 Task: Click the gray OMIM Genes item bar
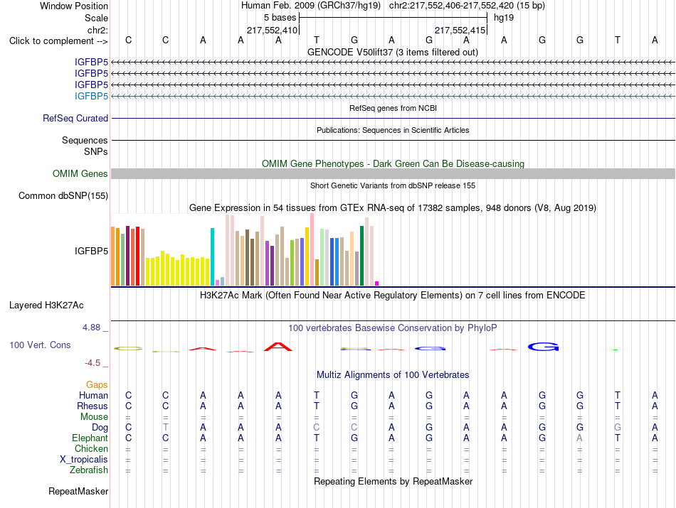(393, 173)
